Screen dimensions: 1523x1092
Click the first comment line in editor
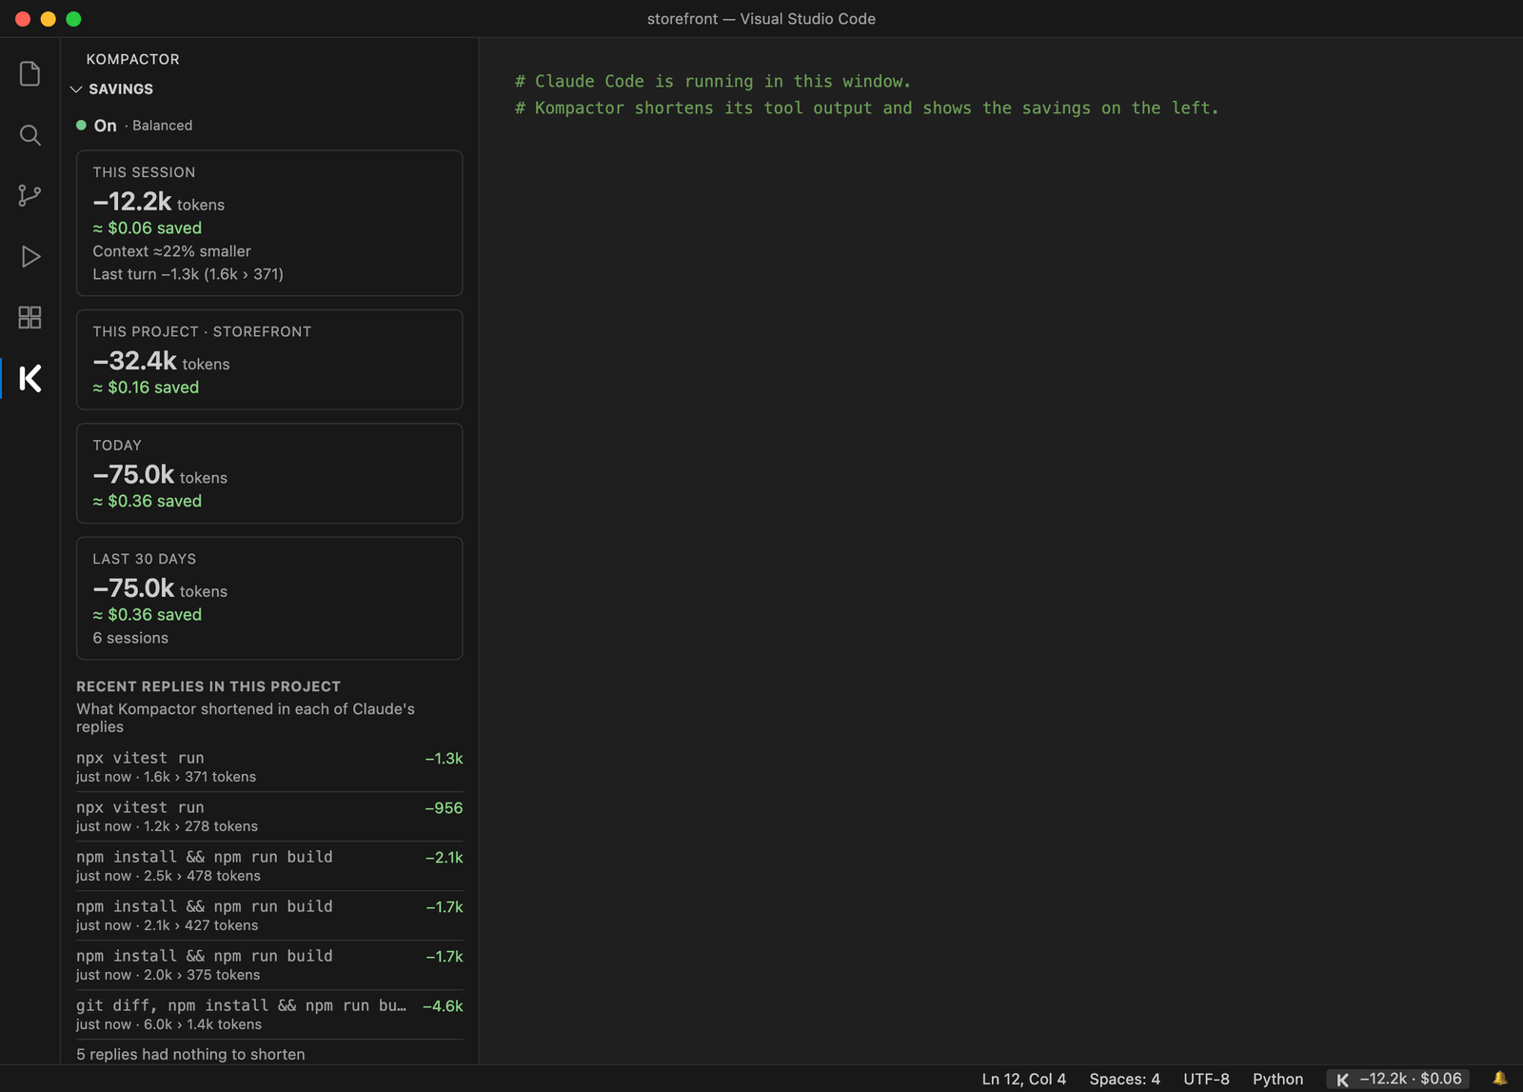[x=713, y=82]
